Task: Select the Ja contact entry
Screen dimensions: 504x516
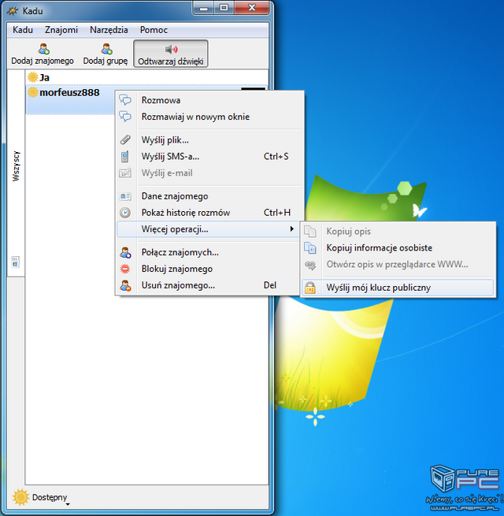Action: (146, 77)
